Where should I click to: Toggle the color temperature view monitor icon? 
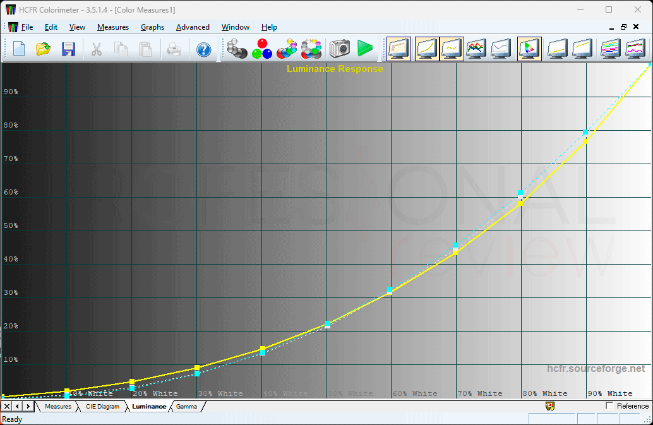coord(501,49)
